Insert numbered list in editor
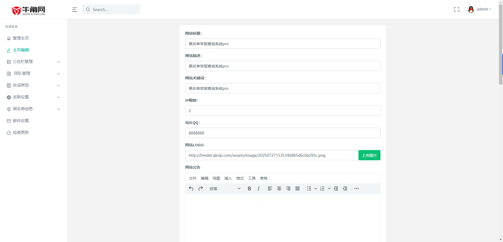503x242 pixels. (322, 188)
